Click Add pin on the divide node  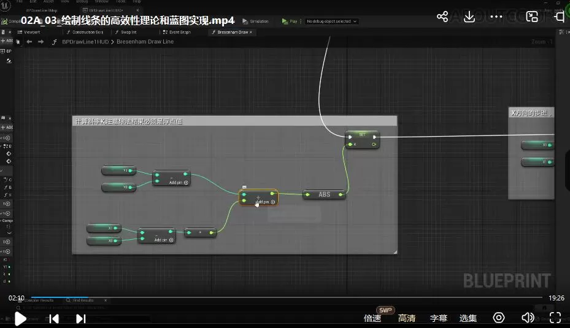(x=263, y=201)
